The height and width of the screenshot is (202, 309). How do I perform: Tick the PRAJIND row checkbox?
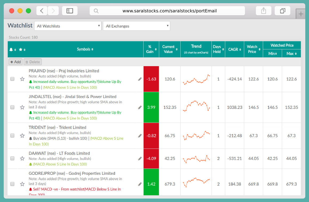13,79
